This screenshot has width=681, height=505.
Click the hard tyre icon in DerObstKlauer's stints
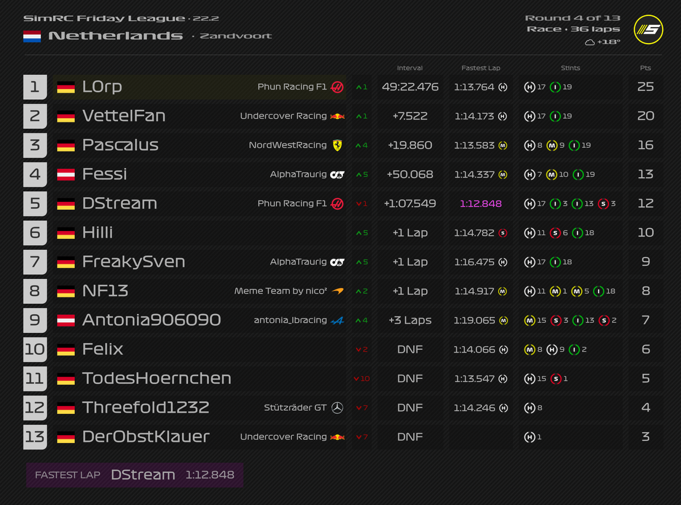530,437
